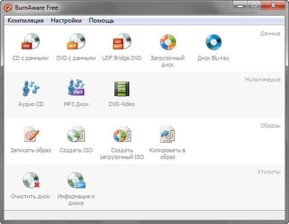Minimize the BurnAware Free window
The width and height of the screenshot is (289, 224).
(240, 6)
